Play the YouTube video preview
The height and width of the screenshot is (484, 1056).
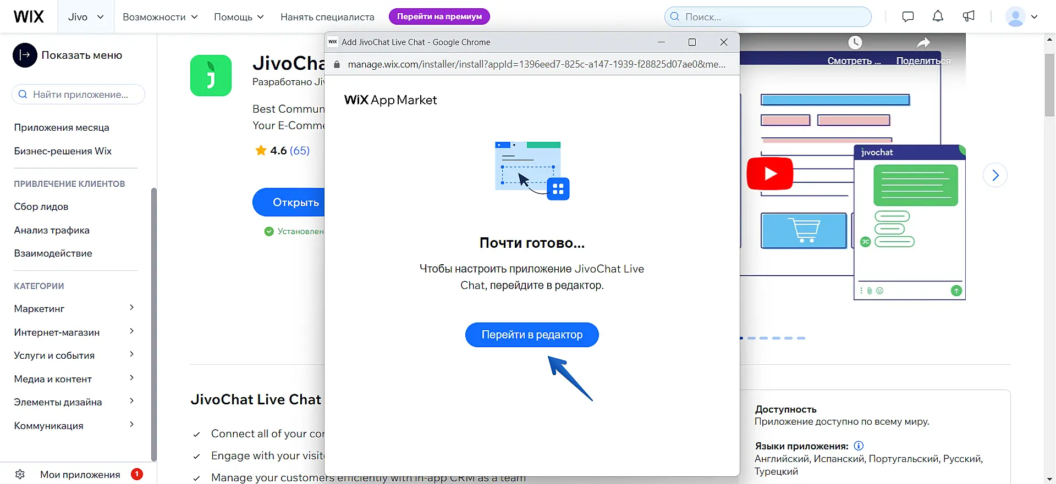pyautogui.click(x=769, y=174)
